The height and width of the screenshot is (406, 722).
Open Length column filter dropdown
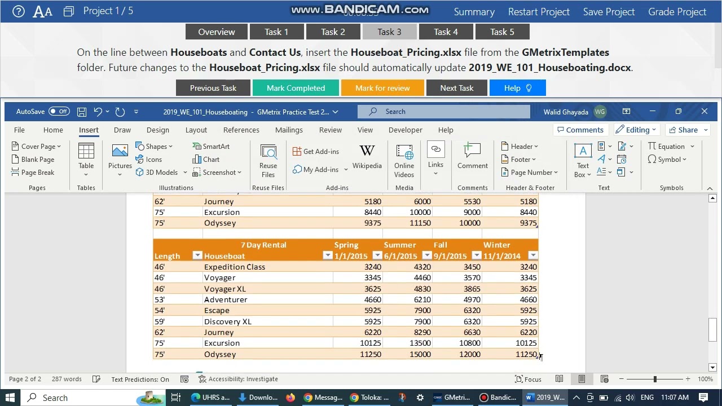(x=197, y=255)
